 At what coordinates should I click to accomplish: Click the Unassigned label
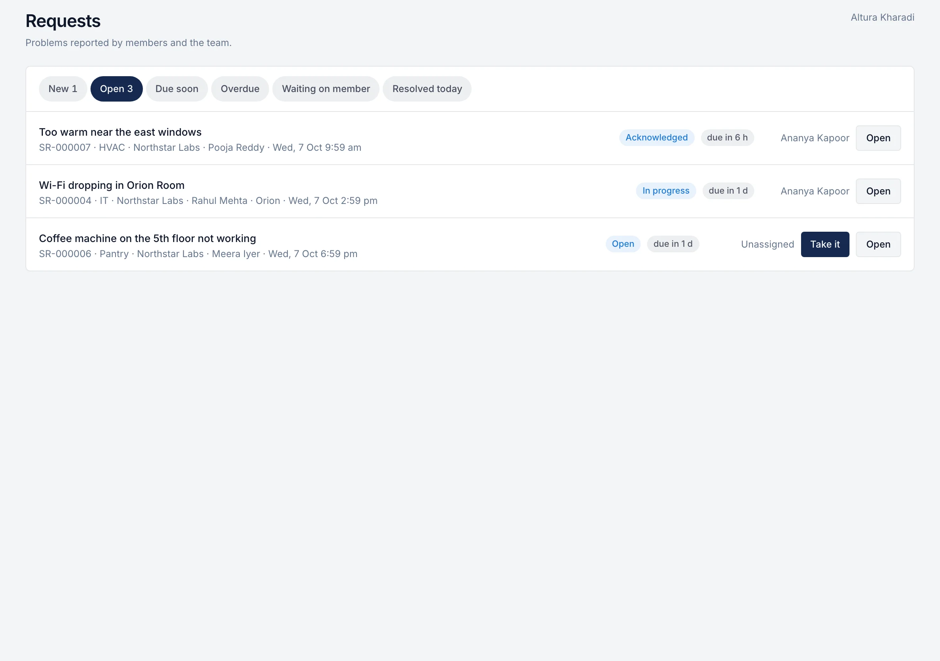coord(767,244)
